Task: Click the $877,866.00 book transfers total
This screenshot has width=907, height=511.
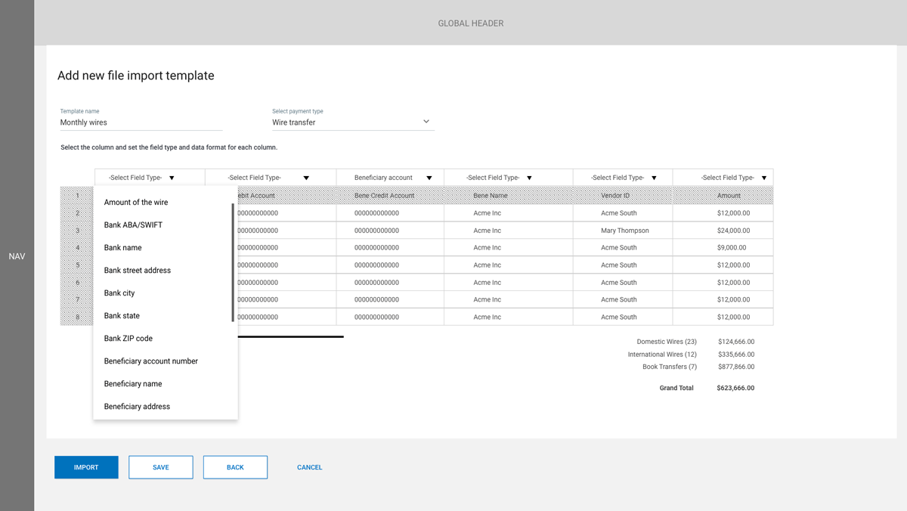Action: [736, 367]
